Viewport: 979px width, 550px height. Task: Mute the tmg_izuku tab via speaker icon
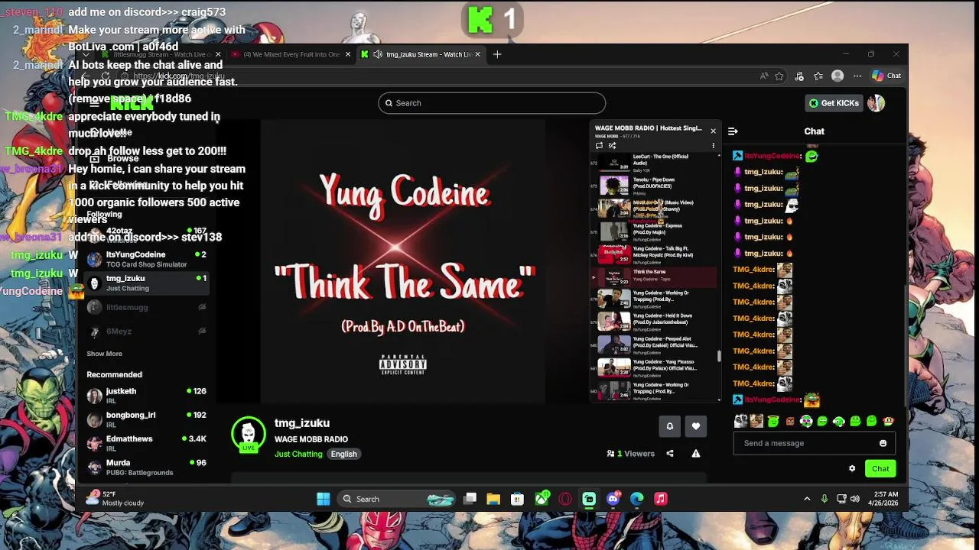click(378, 54)
